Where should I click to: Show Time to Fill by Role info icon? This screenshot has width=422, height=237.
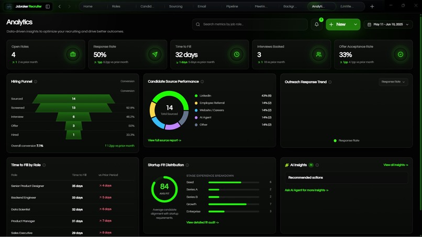tap(44, 165)
